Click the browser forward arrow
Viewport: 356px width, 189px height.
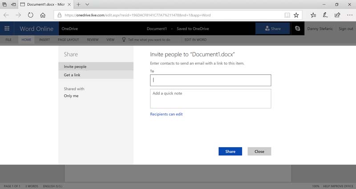(18, 15)
